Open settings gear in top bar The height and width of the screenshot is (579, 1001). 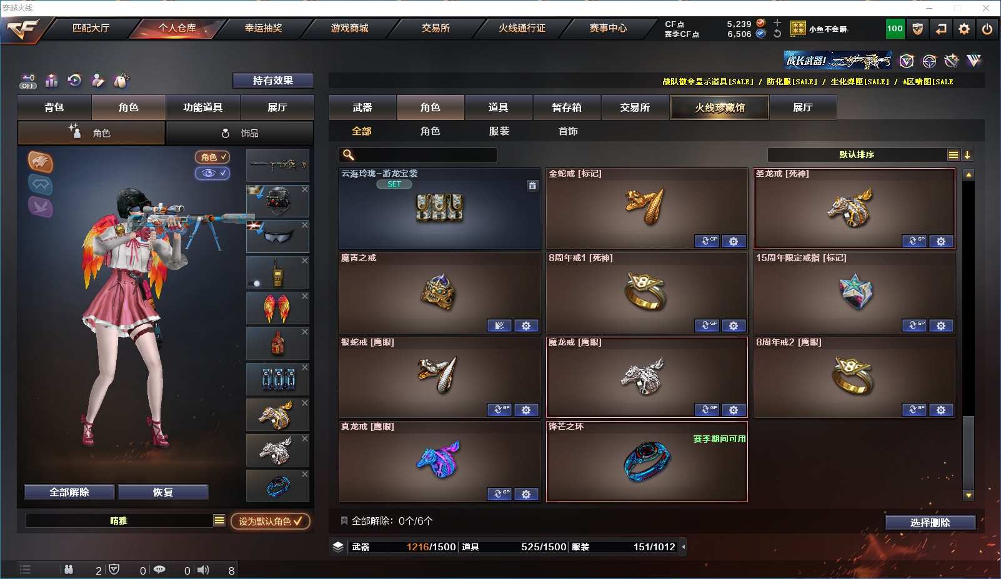click(964, 29)
